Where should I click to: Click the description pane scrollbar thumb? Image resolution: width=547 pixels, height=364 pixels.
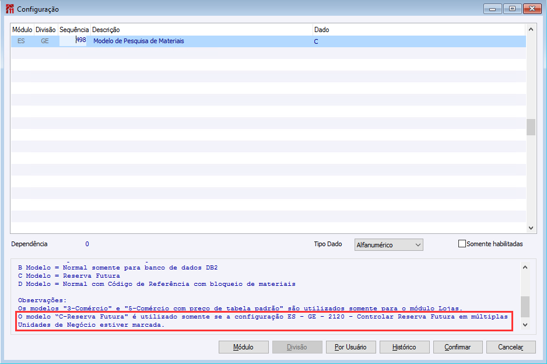[x=525, y=306]
